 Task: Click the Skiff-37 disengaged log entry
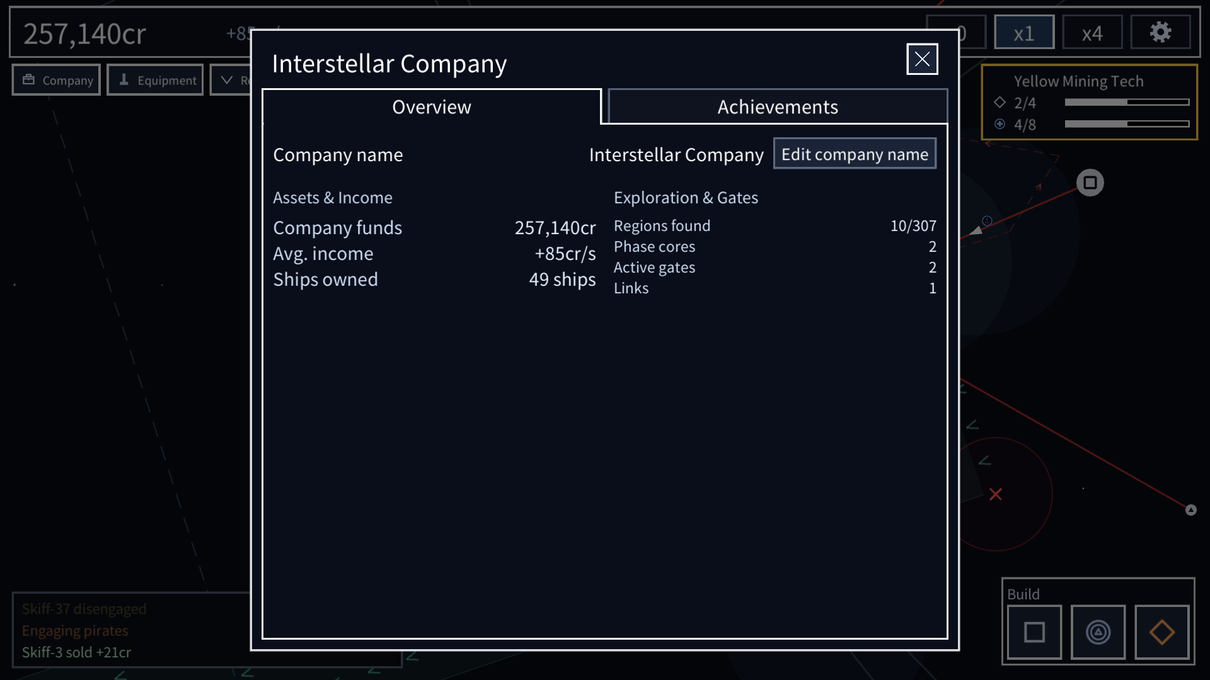pos(84,609)
